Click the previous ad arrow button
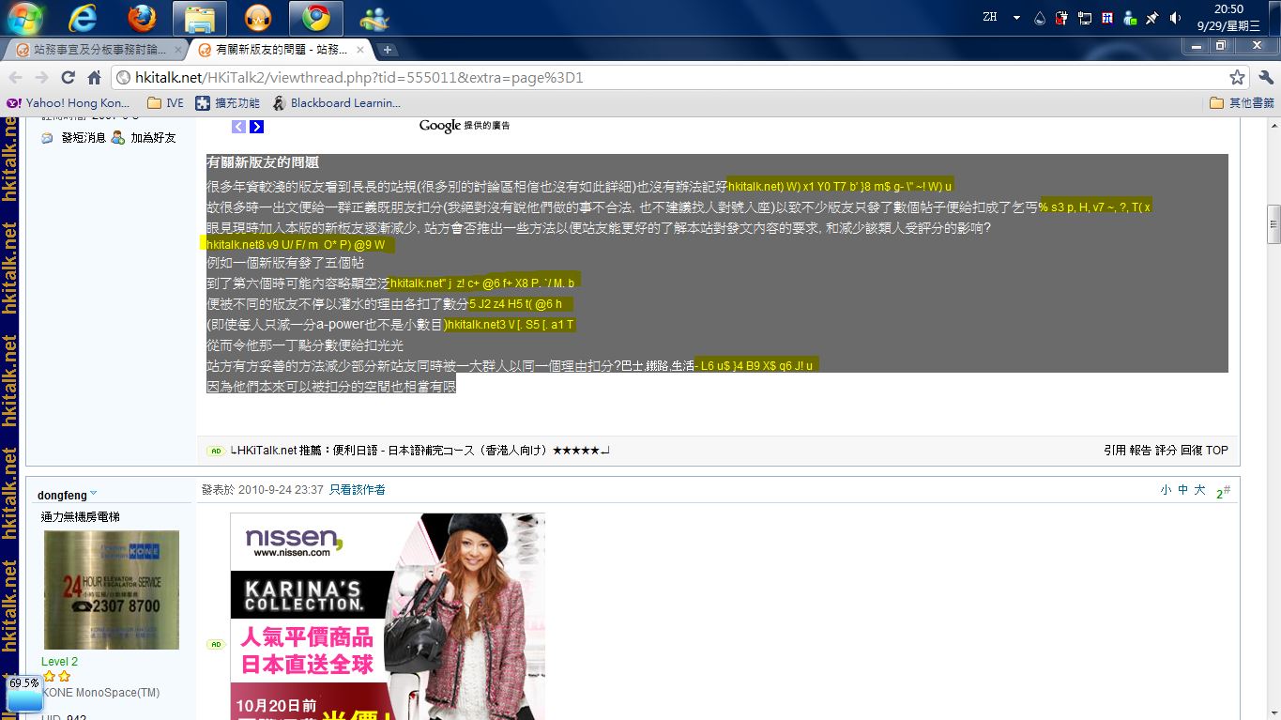 (238, 127)
